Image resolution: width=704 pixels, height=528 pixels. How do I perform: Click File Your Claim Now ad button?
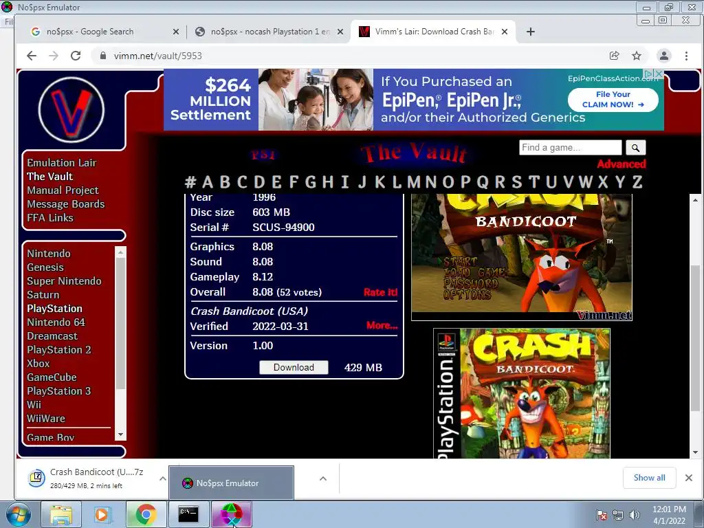pos(613,100)
